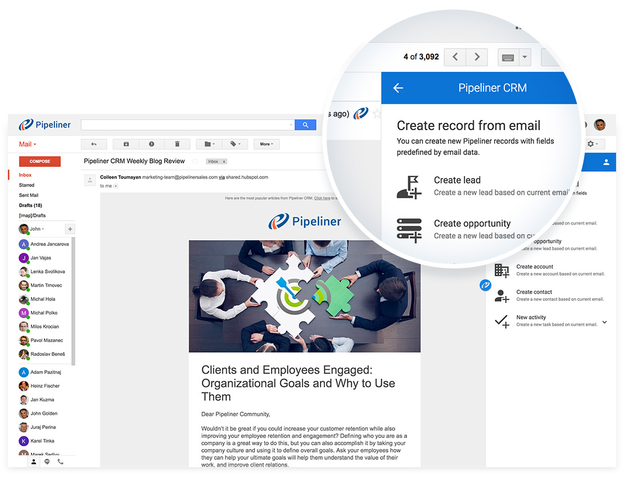Click the Create contact person icon
This screenshot has height=484, width=624.
(502, 295)
